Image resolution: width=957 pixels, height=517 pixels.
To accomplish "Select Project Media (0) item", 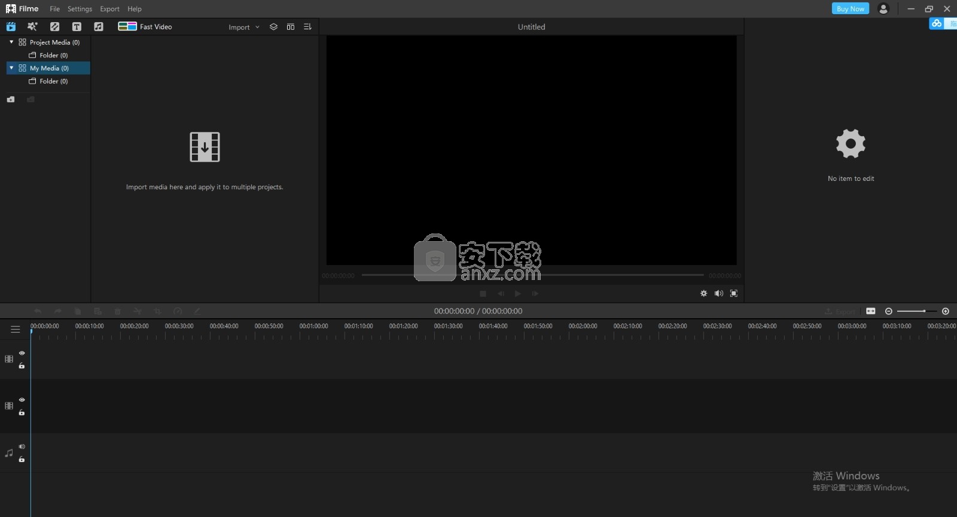I will pyautogui.click(x=54, y=42).
